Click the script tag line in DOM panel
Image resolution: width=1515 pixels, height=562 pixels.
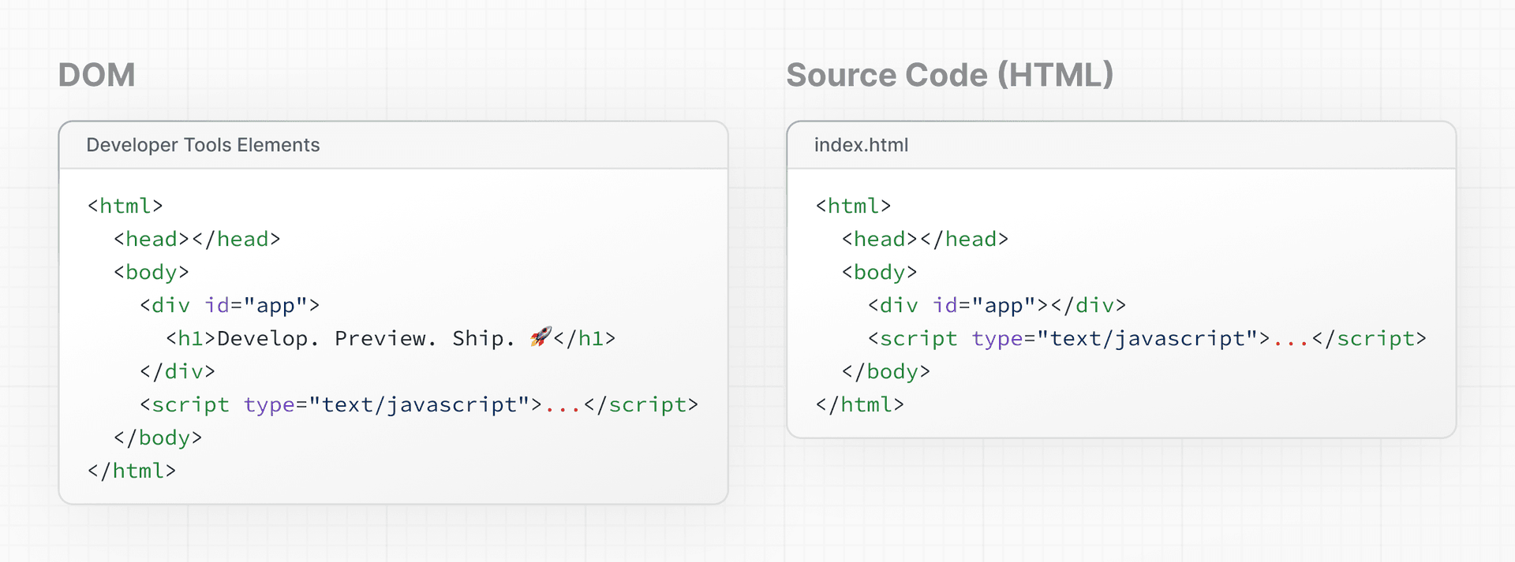419,405
